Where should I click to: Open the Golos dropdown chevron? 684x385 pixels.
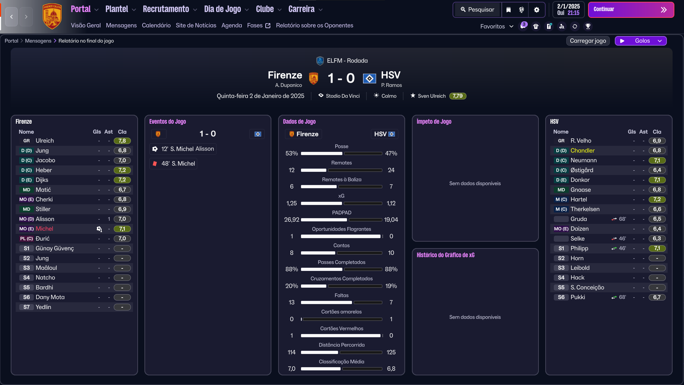[x=660, y=41]
